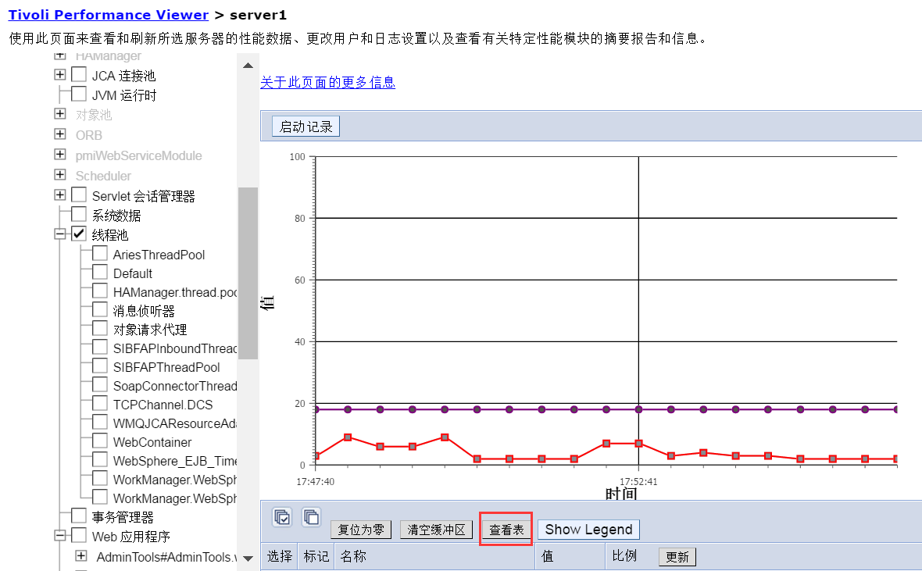
Task: Click the 查看表 button
Action: (506, 530)
